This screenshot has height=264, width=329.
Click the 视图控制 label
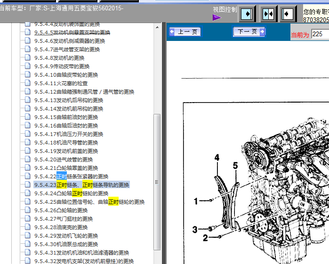point(225,10)
